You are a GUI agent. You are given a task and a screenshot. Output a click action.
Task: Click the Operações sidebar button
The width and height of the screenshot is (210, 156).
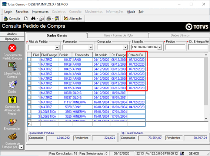click(x=12, y=39)
